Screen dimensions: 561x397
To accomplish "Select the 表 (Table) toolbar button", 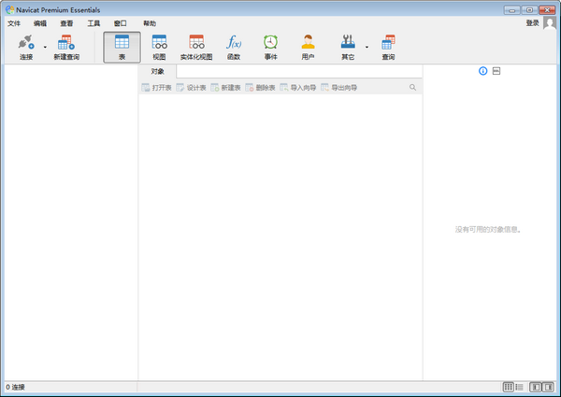I will 122,45.
